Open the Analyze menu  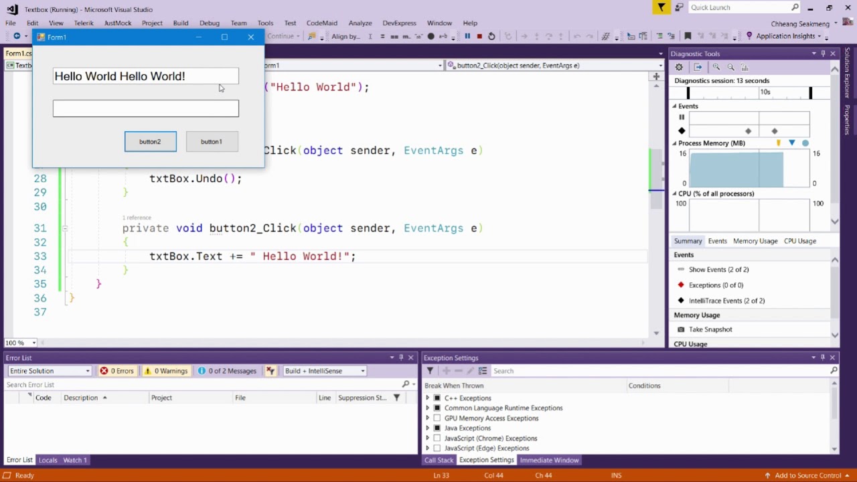tap(360, 23)
